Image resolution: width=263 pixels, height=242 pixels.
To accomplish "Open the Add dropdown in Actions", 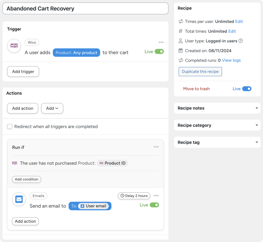I will (52, 108).
